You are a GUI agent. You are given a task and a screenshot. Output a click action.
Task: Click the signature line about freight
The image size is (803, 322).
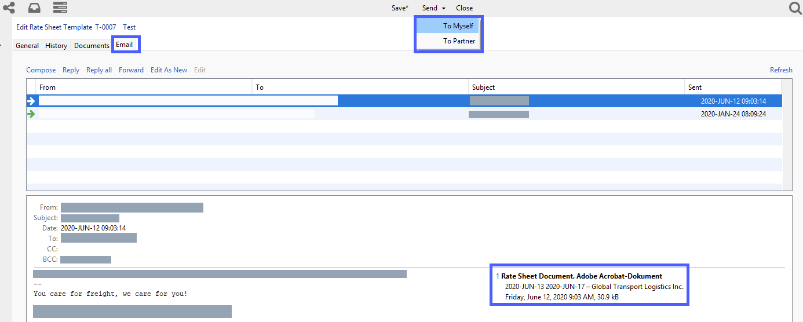(x=110, y=294)
